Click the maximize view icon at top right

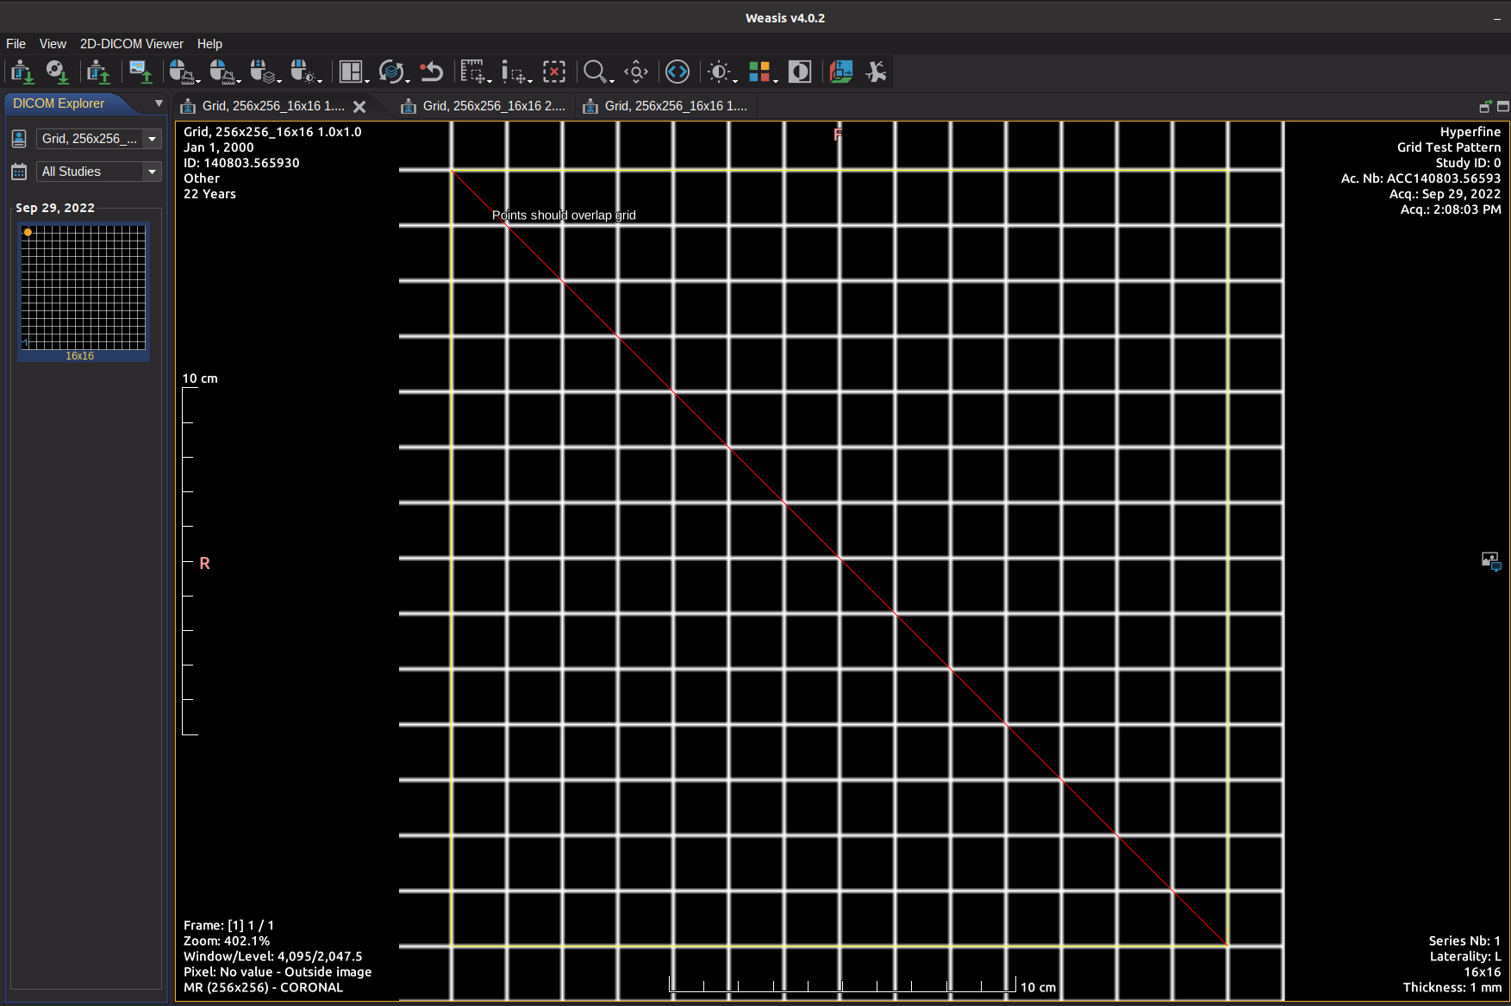(x=1503, y=106)
